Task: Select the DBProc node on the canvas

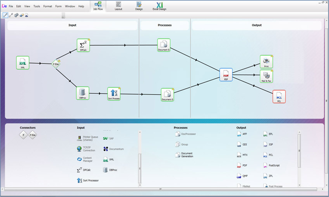Action: click(x=83, y=93)
